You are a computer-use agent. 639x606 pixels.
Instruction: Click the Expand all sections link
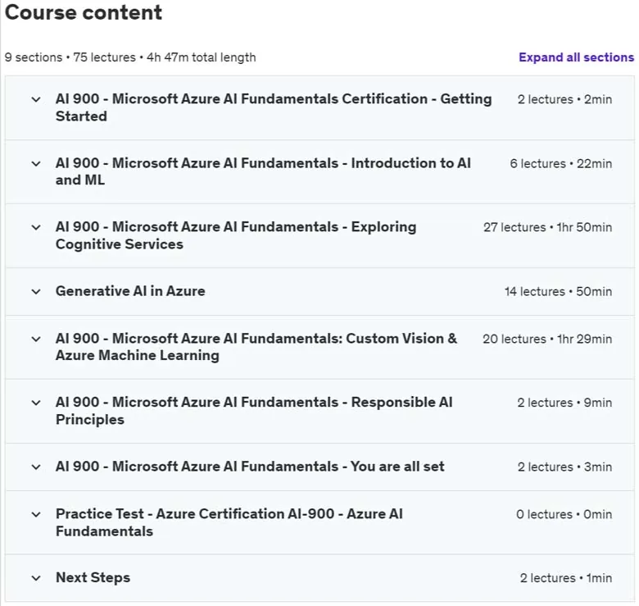(576, 57)
